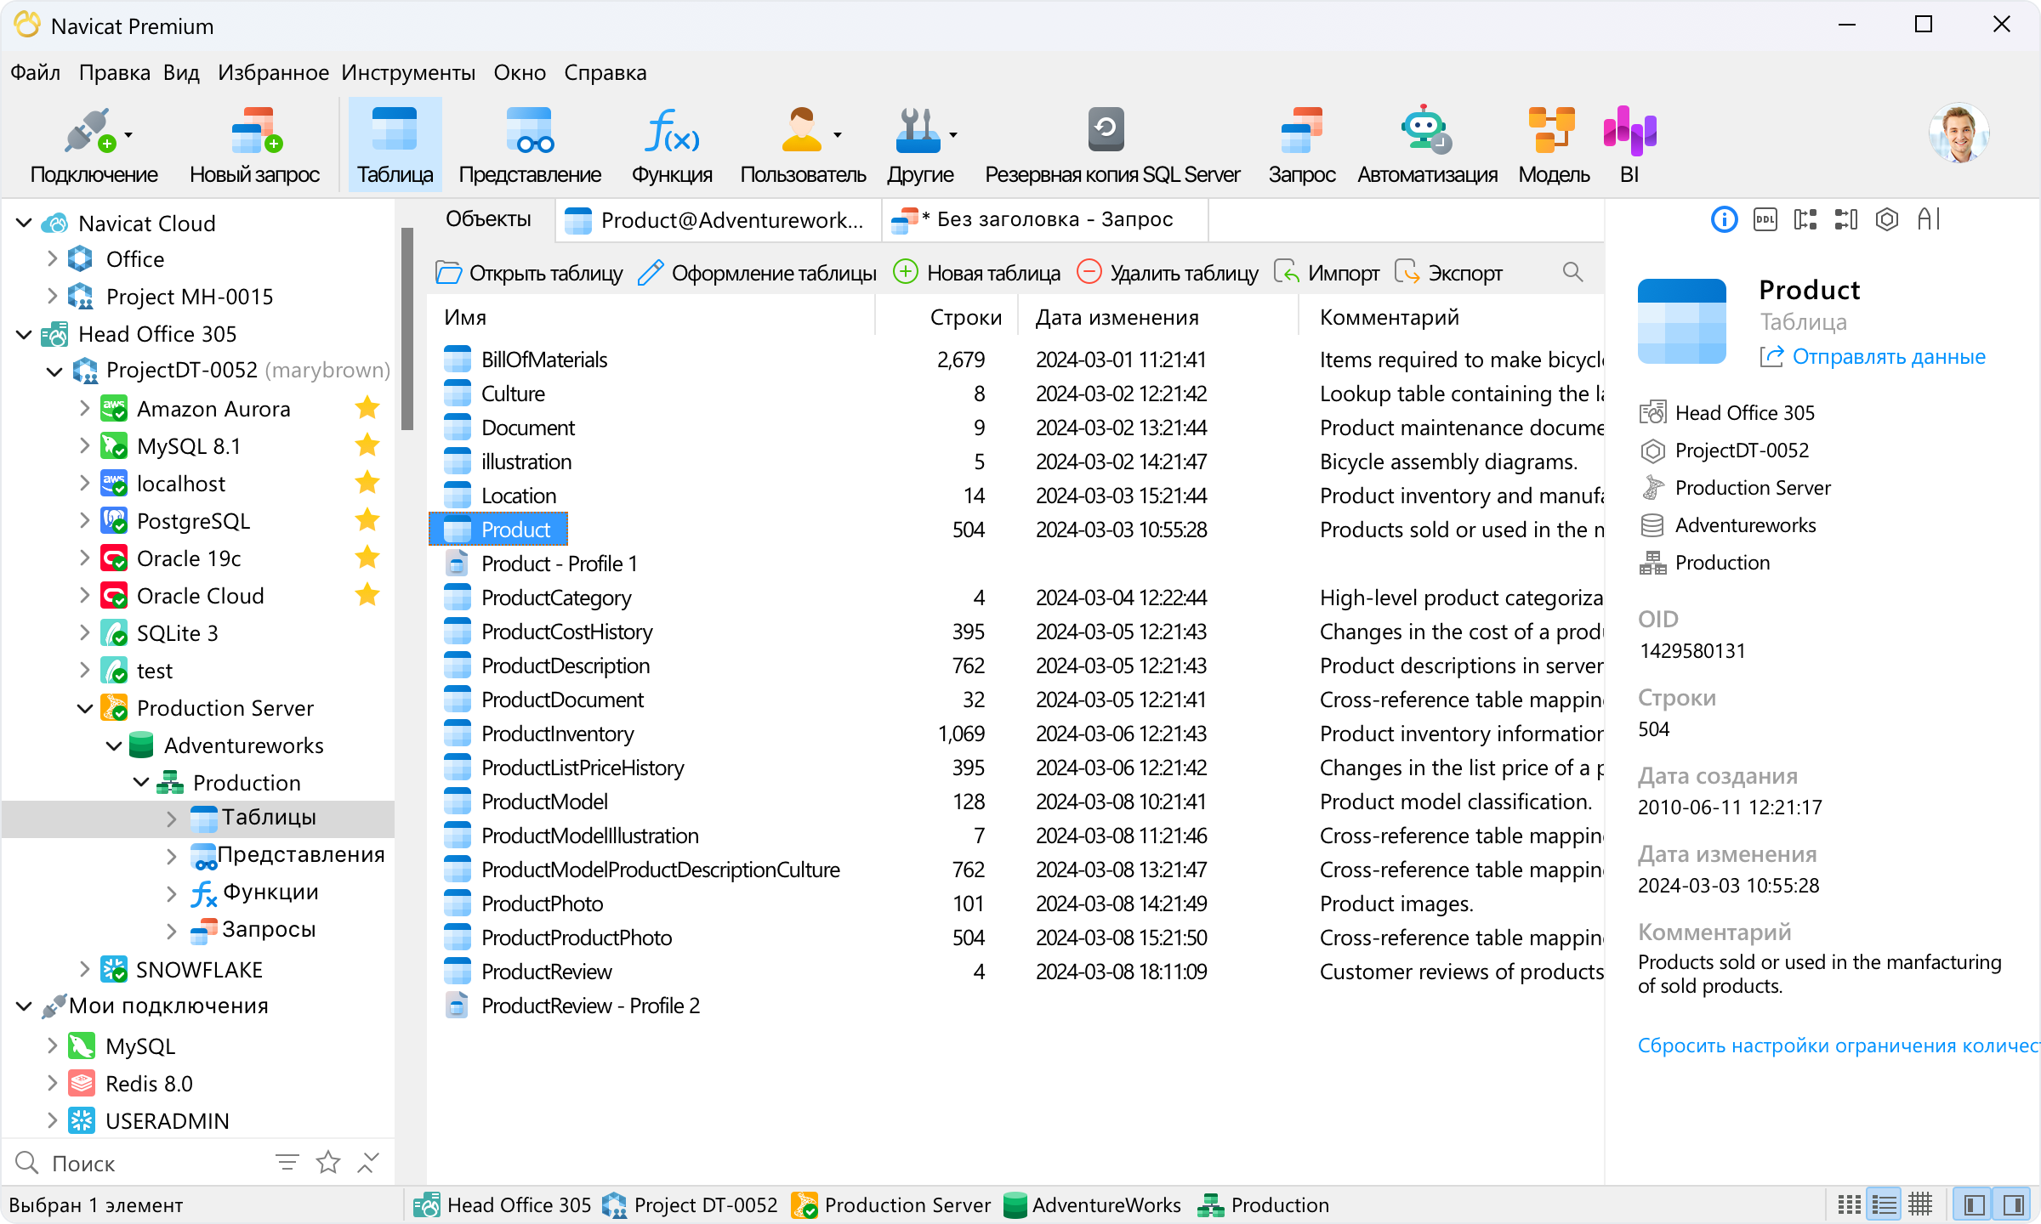Open the AI assistant panel icon
This screenshot has width=2041, height=1224.
[1929, 220]
